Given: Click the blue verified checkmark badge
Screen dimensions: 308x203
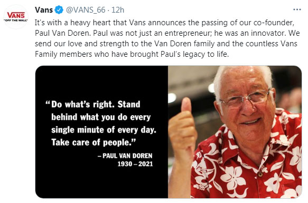Looking at the screenshot, I should pyautogui.click(x=59, y=10).
